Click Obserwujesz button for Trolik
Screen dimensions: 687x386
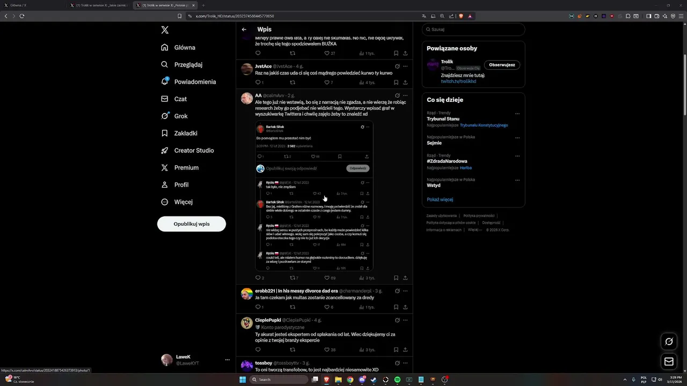[502, 65]
